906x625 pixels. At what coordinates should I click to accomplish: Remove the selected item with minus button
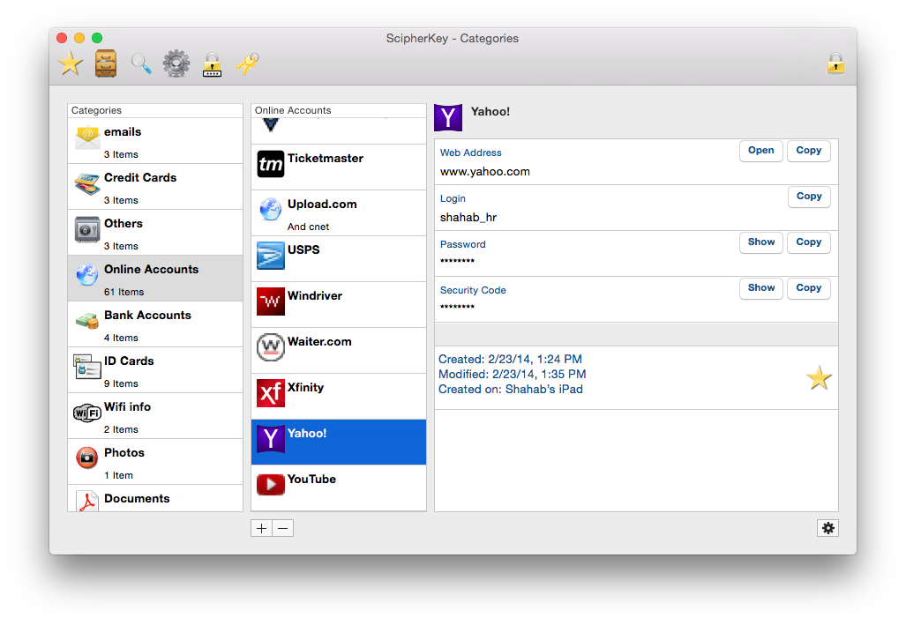(282, 529)
